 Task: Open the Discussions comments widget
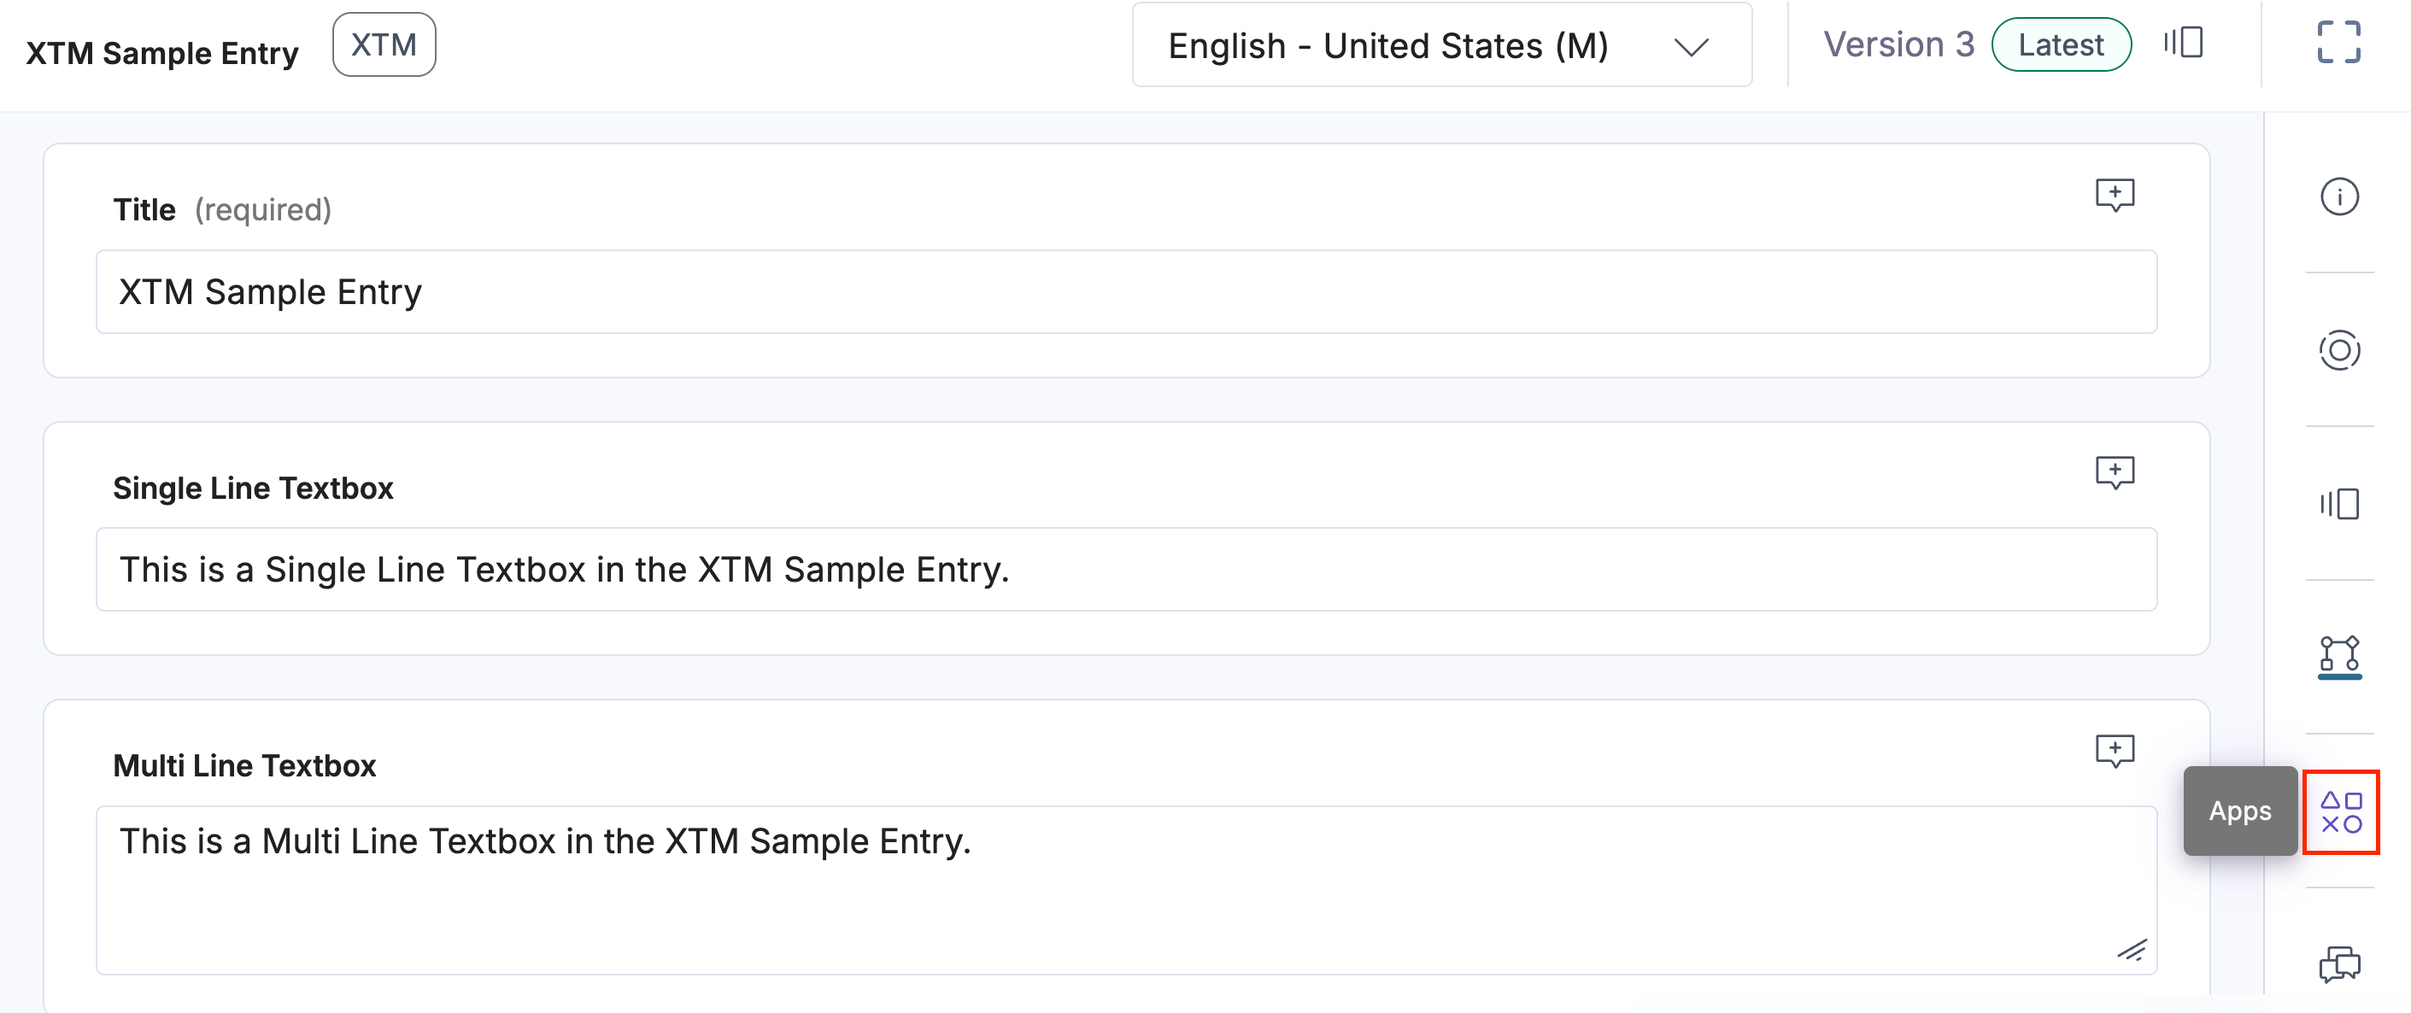2341,963
